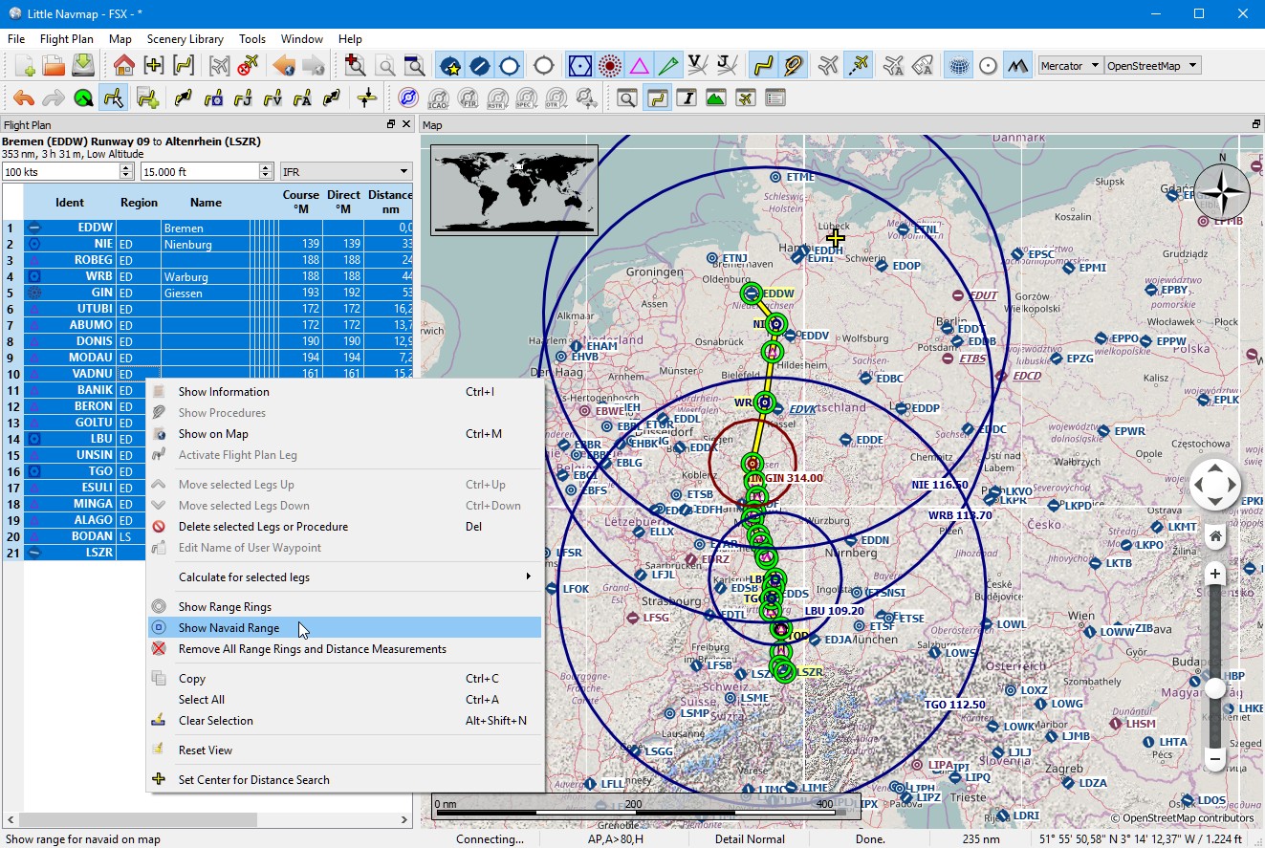Toggle Jet airways (J icon) display
1265x848 pixels.
pos(728,66)
